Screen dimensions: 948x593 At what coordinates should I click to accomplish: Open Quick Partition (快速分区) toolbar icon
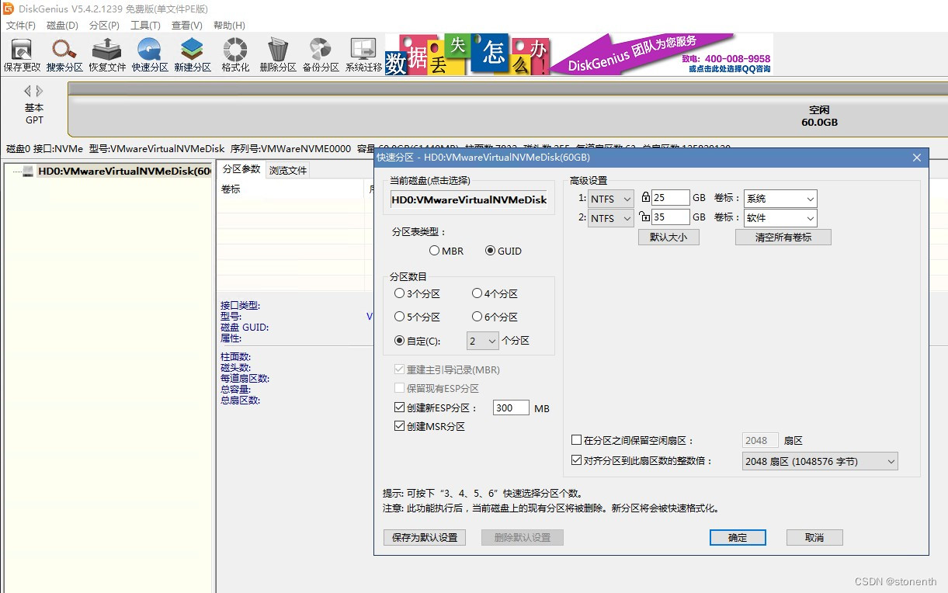tap(150, 55)
